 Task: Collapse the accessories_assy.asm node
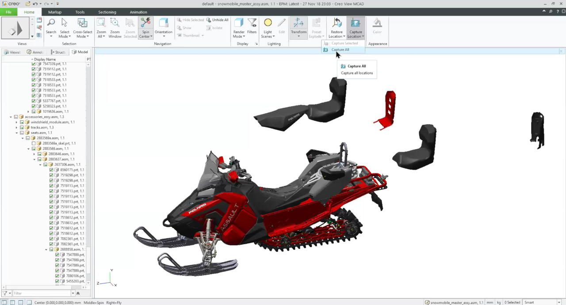[11, 117]
